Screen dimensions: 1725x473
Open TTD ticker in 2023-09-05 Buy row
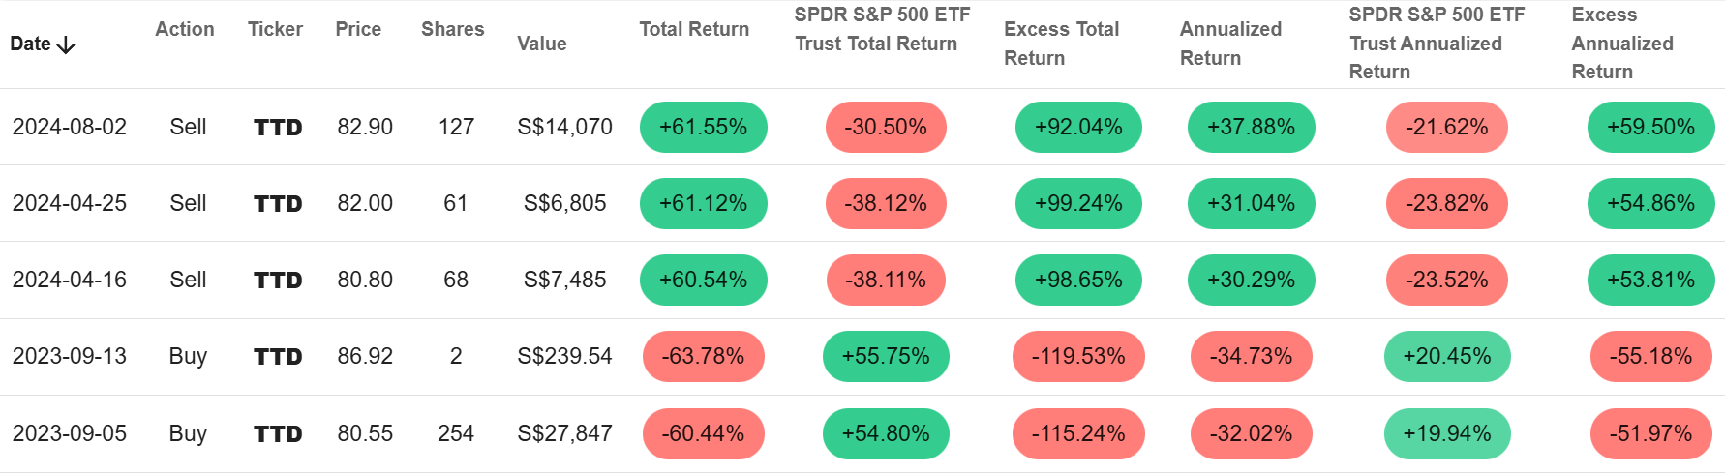point(278,434)
